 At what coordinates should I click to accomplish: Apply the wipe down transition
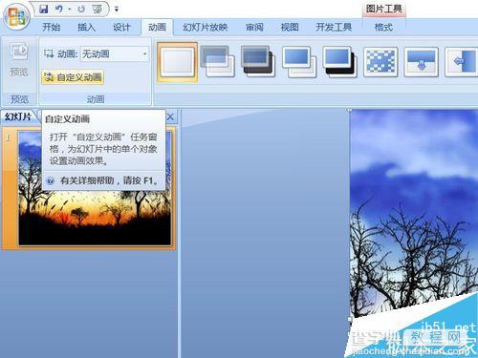[x=421, y=61]
